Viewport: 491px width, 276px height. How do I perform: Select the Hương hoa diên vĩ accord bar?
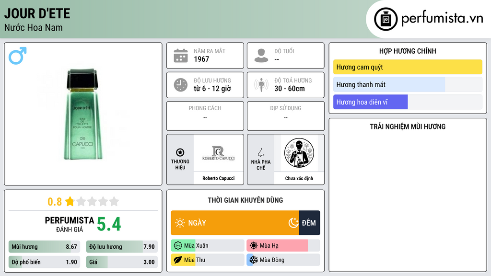click(x=408, y=102)
